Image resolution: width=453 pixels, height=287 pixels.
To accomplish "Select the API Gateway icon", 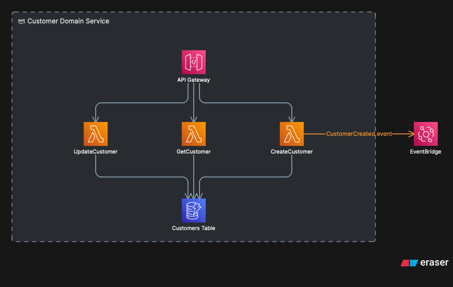I will coord(194,62).
